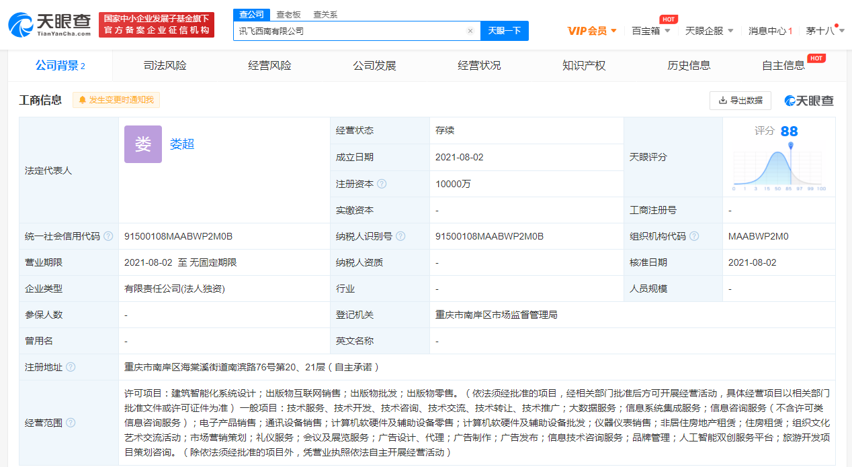This screenshot has height=467, width=852.
Task: Click help icon beside 统一社会信用代码
Action: [x=108, y=236]
